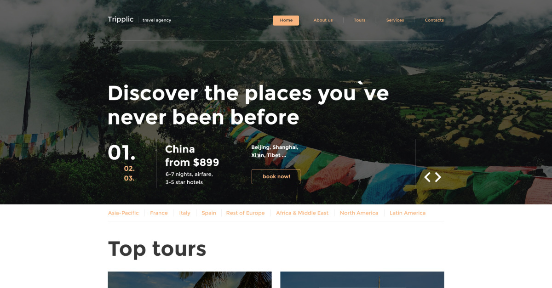
Task: Switch to slide 03. indicator
Action: (x=129, y=178)
